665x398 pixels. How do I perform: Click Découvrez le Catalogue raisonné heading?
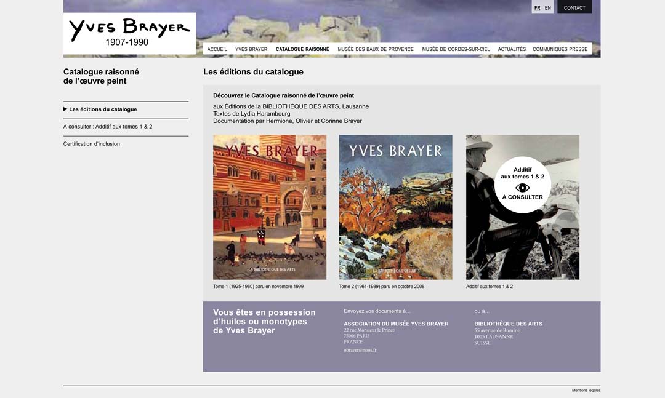pos(283,96)
